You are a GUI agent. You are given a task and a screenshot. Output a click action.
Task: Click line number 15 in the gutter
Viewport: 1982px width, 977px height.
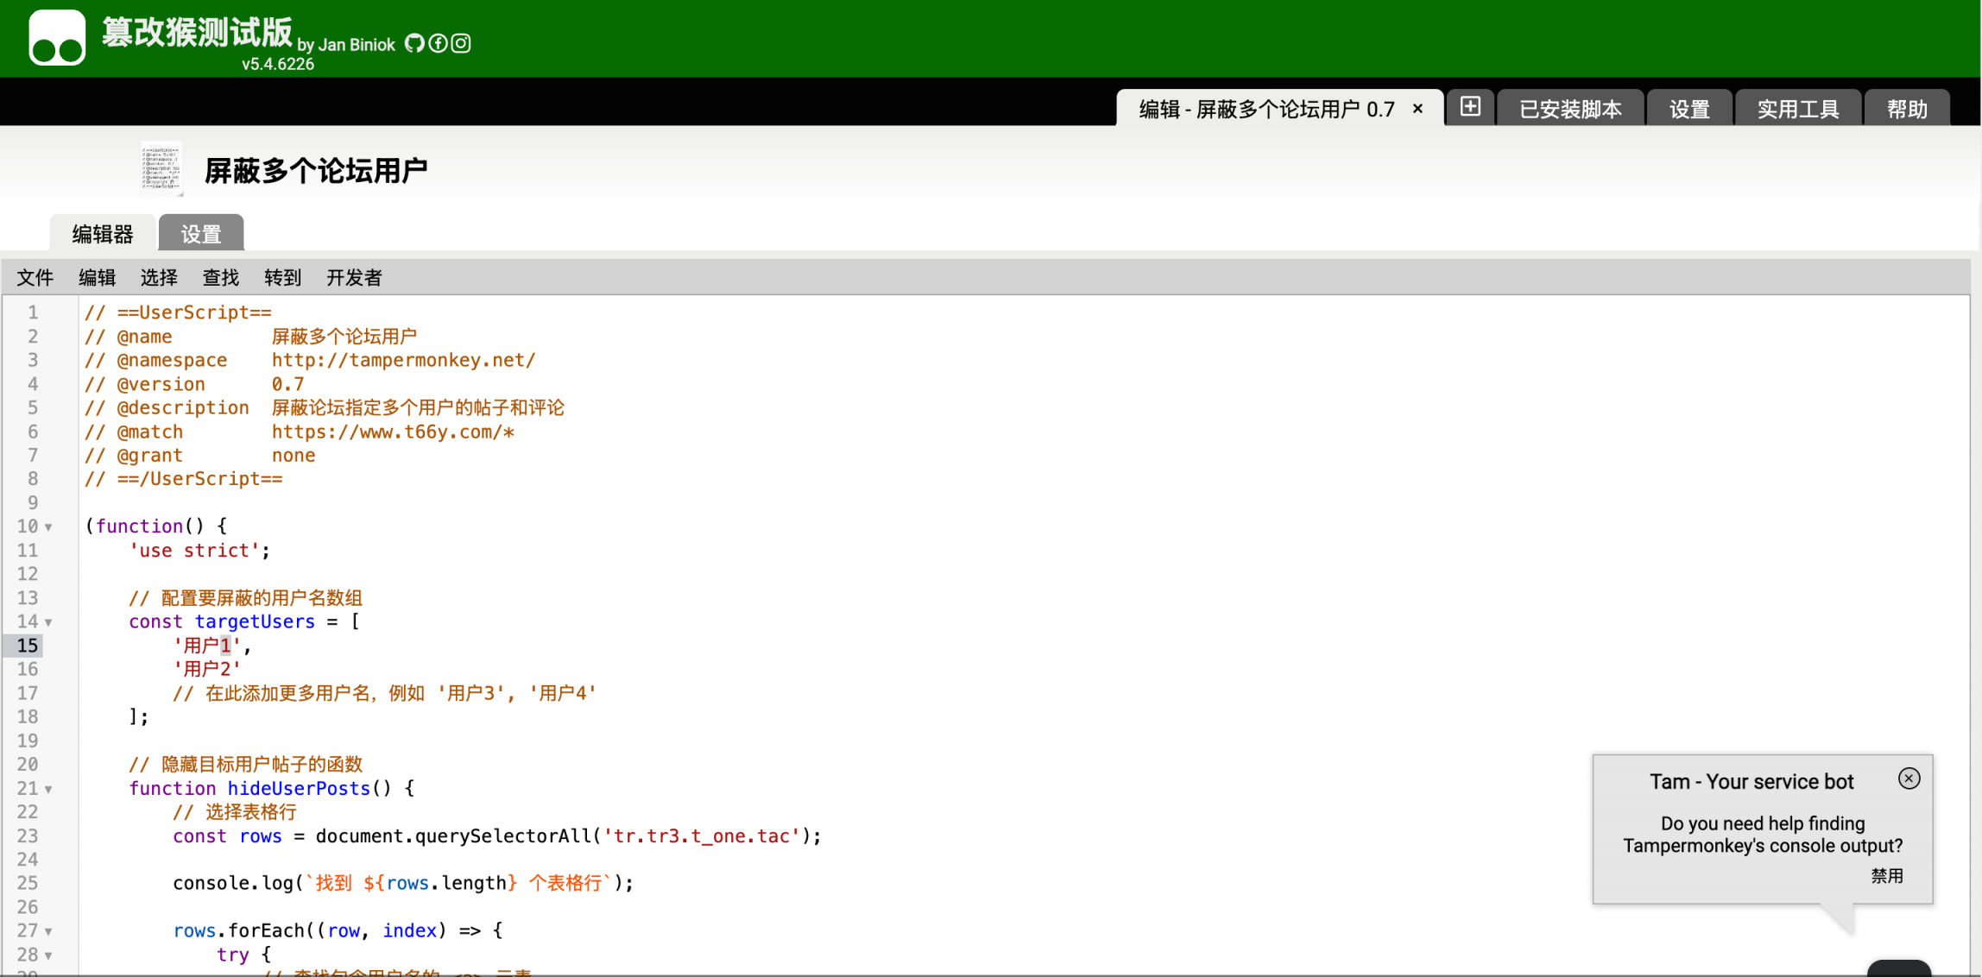[28, 646]
